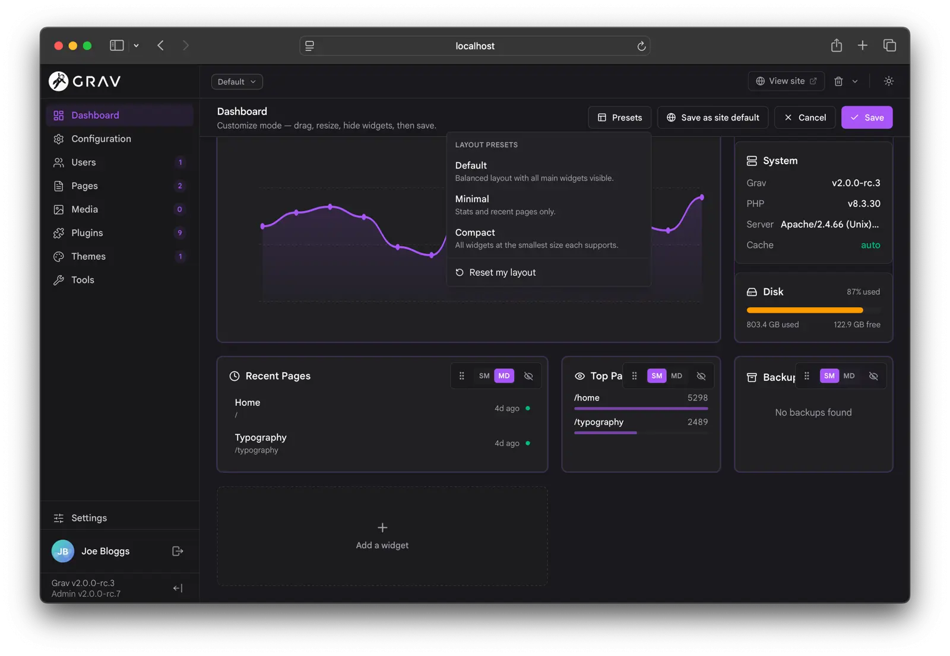Screen dimensions: 950x656
Task: Set Top Pages widget size to MD
Action: tap(677, 376)
